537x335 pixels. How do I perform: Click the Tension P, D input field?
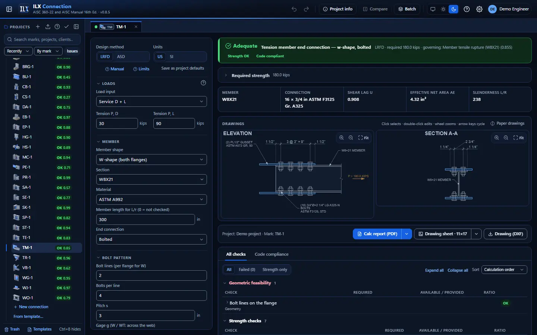117,123
